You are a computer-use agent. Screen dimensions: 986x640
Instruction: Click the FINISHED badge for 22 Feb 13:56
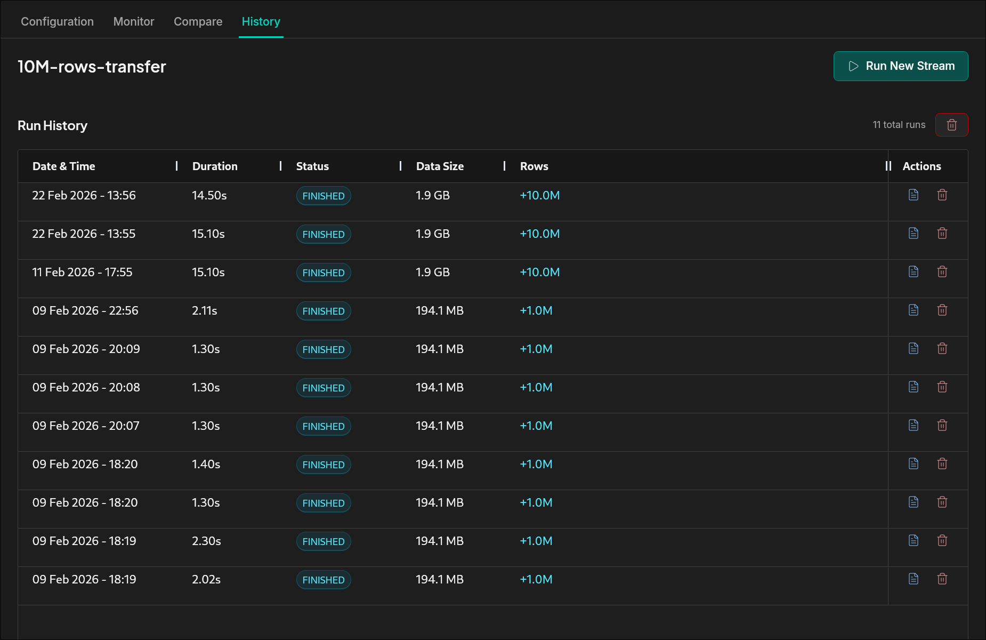pos(324,196)
